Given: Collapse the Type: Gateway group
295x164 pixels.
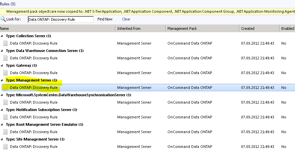Looking at the screenshot, I should [x=2, y=65].
